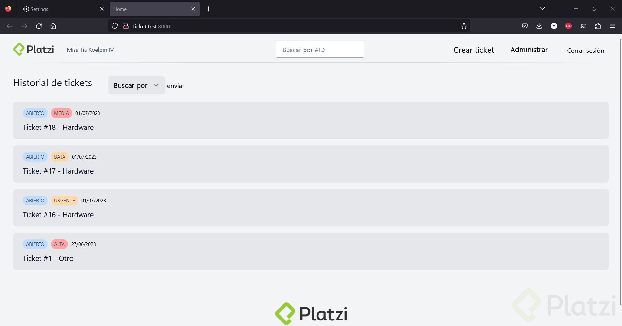Click the Platzi logo in the header
622x326 pixels.
click(x=33, y=49)
